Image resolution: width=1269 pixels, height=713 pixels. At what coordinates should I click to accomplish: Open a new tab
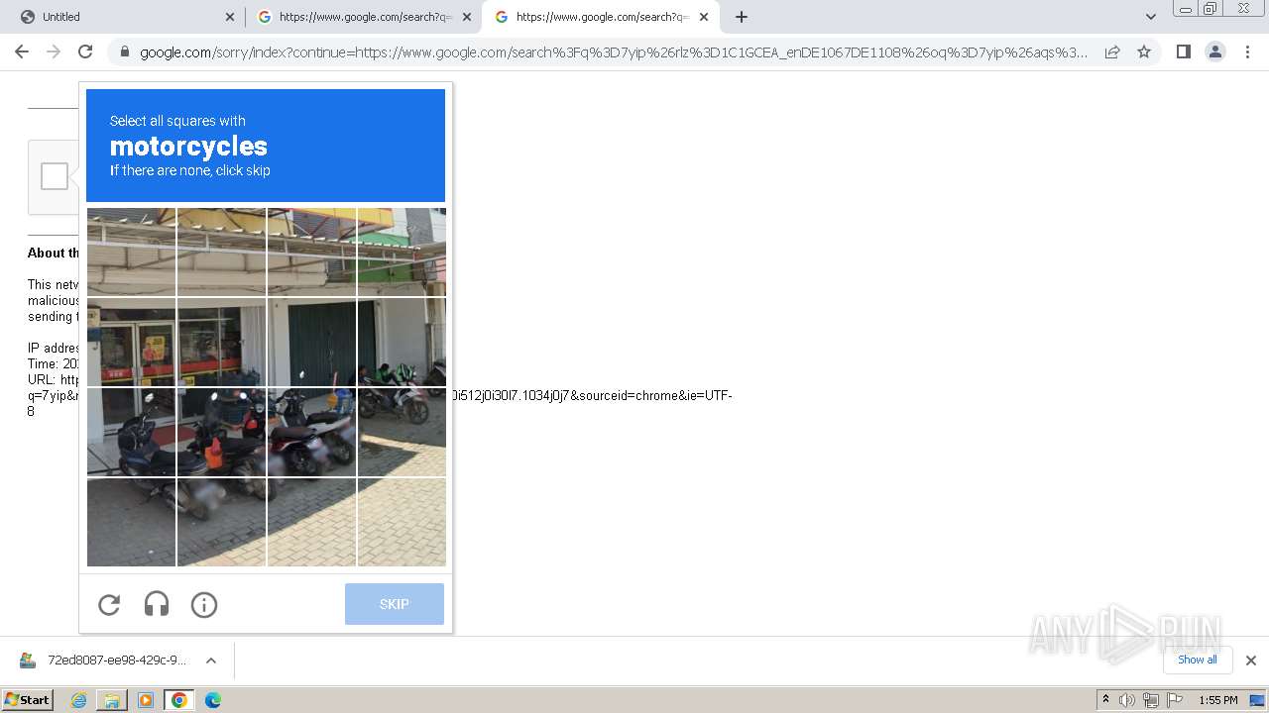742,17
